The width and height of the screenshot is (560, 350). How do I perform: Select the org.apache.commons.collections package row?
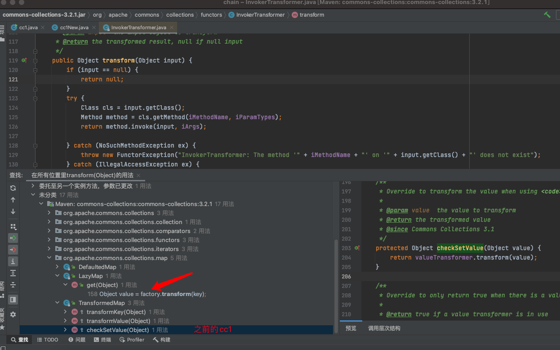click(177, 213)
